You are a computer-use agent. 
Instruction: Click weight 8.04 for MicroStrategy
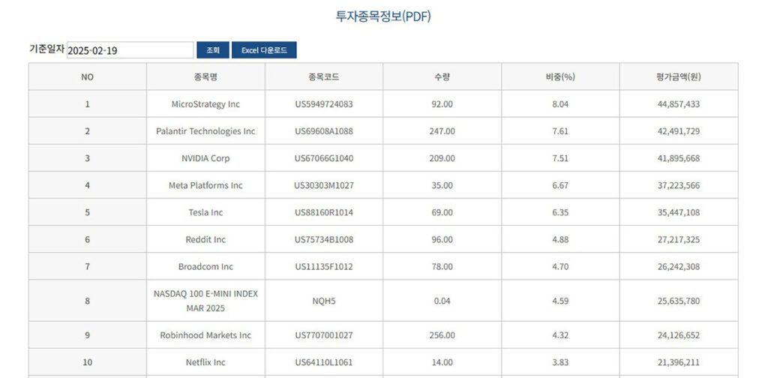560,104
